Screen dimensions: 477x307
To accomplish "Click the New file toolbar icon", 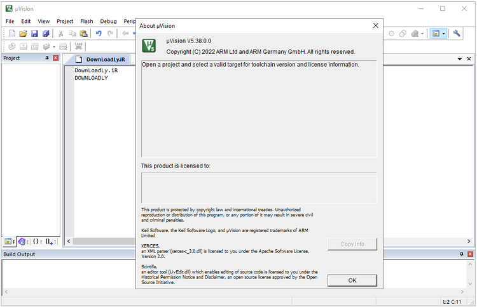I will point(12,34).
